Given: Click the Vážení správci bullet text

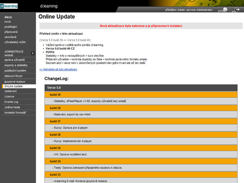Looking at the screenshot, I should 75,45.
